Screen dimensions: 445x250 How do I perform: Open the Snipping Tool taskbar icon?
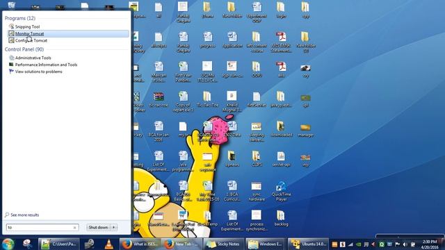pyautogui.click(x=28, y=244)
